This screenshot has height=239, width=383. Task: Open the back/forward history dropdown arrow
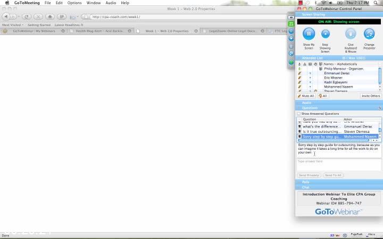point(19,17)
